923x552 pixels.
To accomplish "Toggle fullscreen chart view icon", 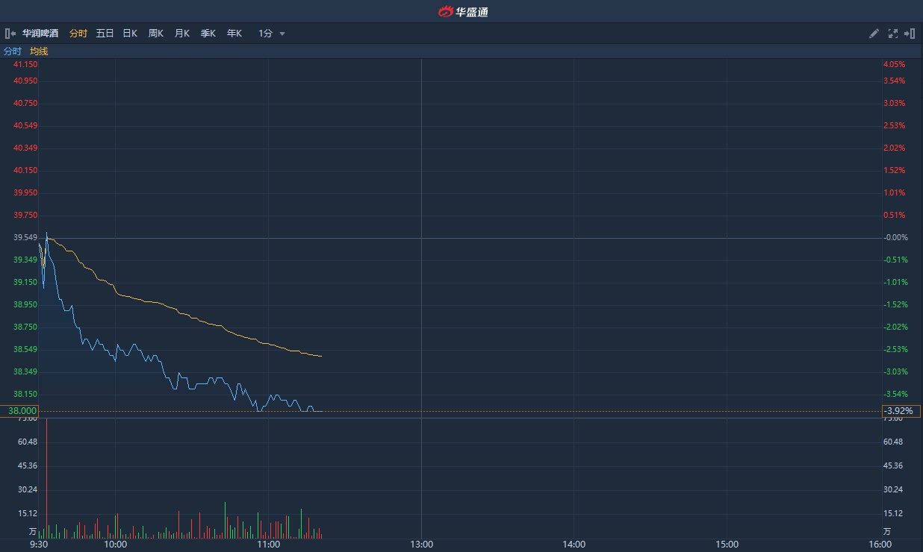I will (892, 34).
